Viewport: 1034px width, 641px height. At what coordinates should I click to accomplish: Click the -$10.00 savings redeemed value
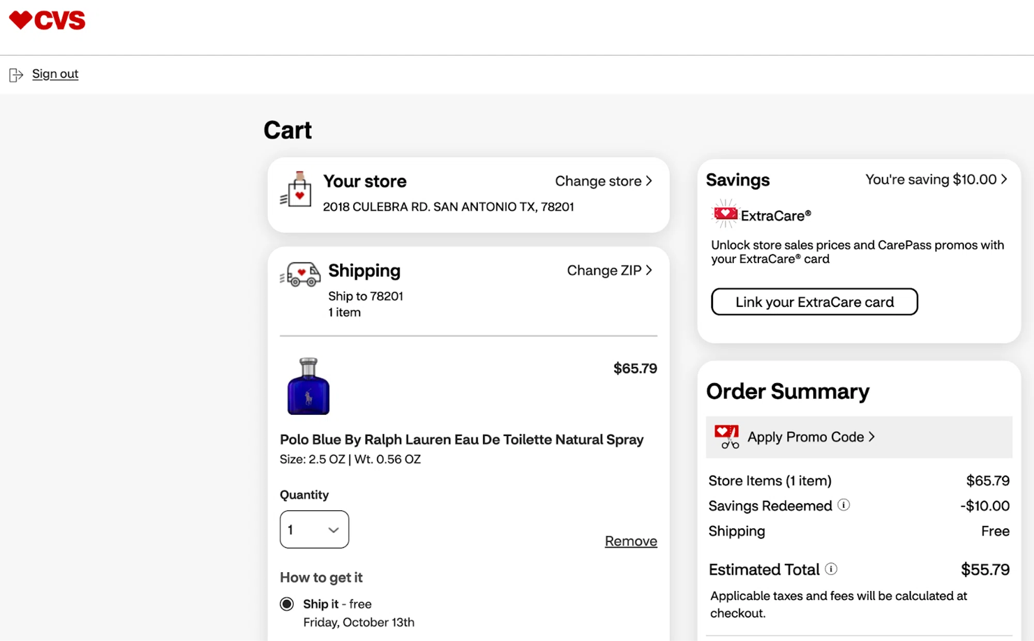click(x=985, y=506)
